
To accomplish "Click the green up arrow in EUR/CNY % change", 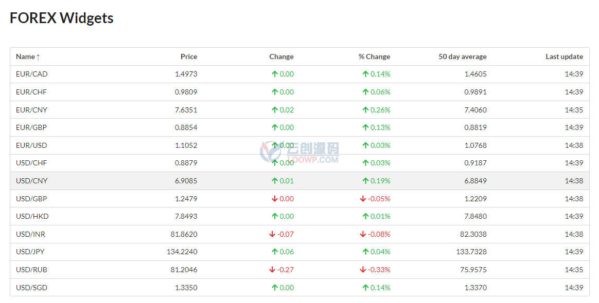I will coord(365,110).
